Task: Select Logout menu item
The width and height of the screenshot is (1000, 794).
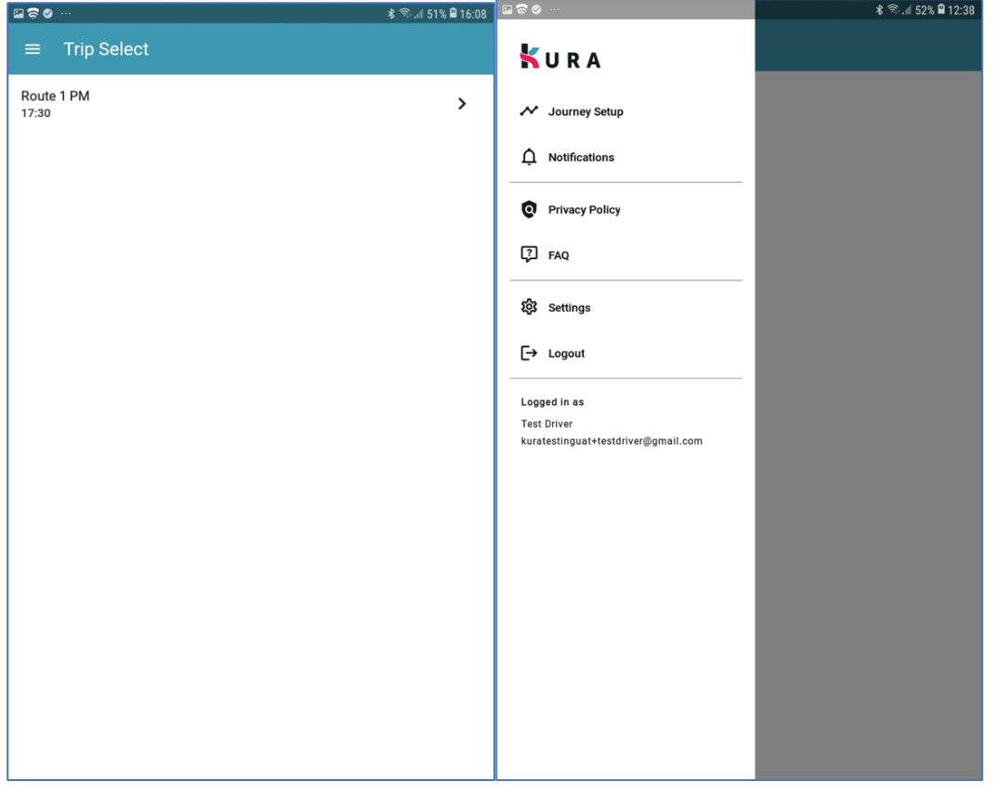Action: 625,354
